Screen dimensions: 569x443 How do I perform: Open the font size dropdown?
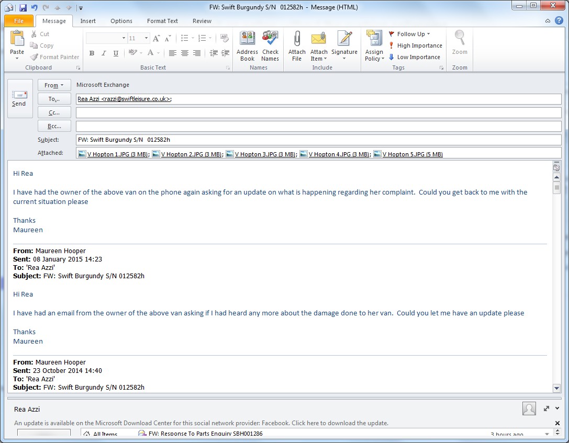pos(146,38)
